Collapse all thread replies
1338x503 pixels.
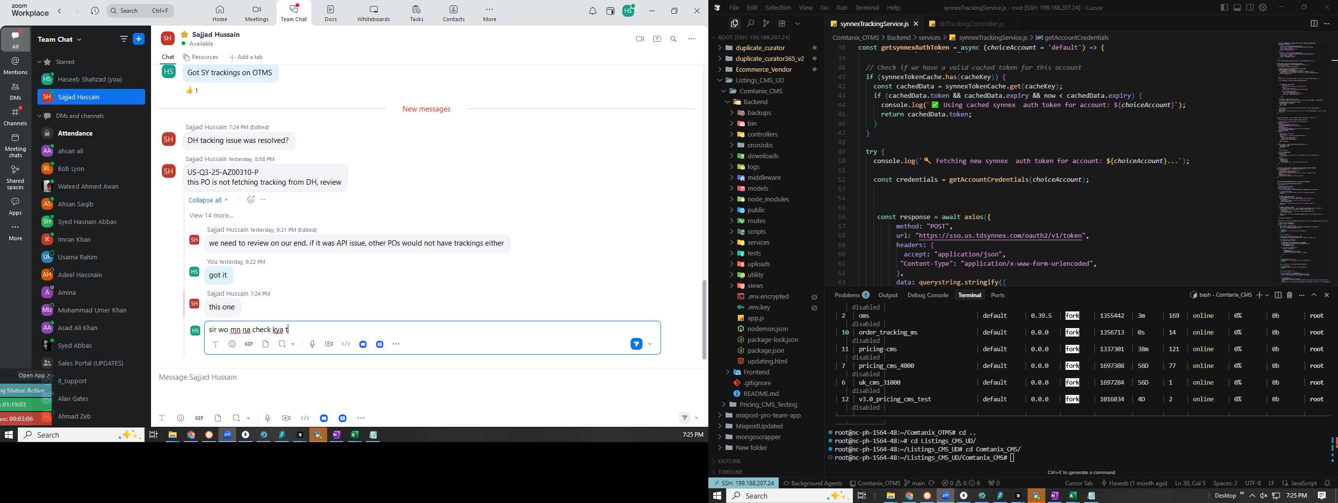tap(208, 199)
